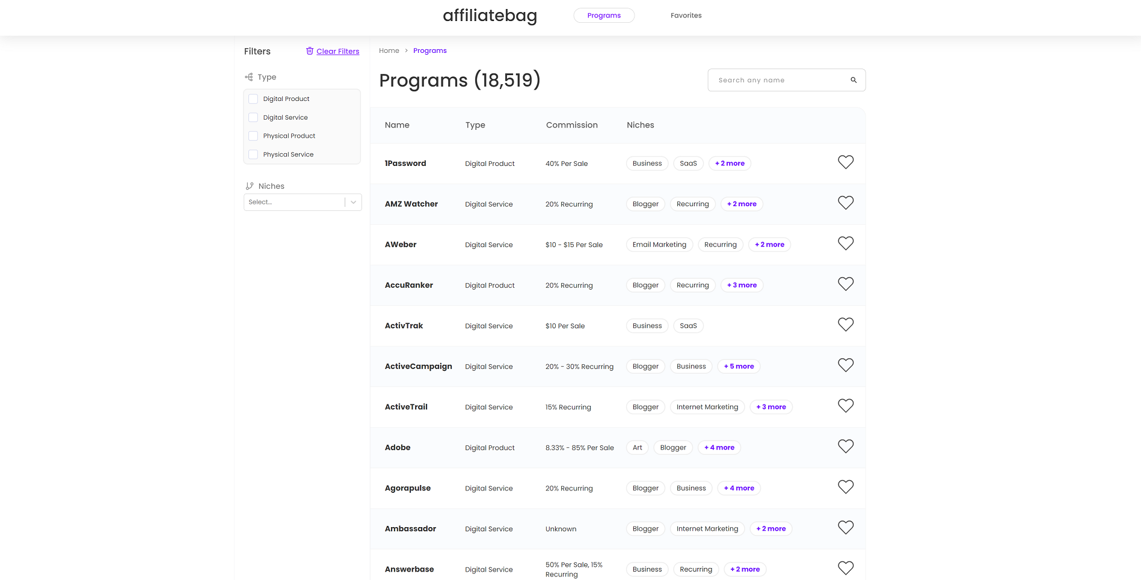Click the AWeber row heart icon
The image size is (1141, 580).
point(846,243)
